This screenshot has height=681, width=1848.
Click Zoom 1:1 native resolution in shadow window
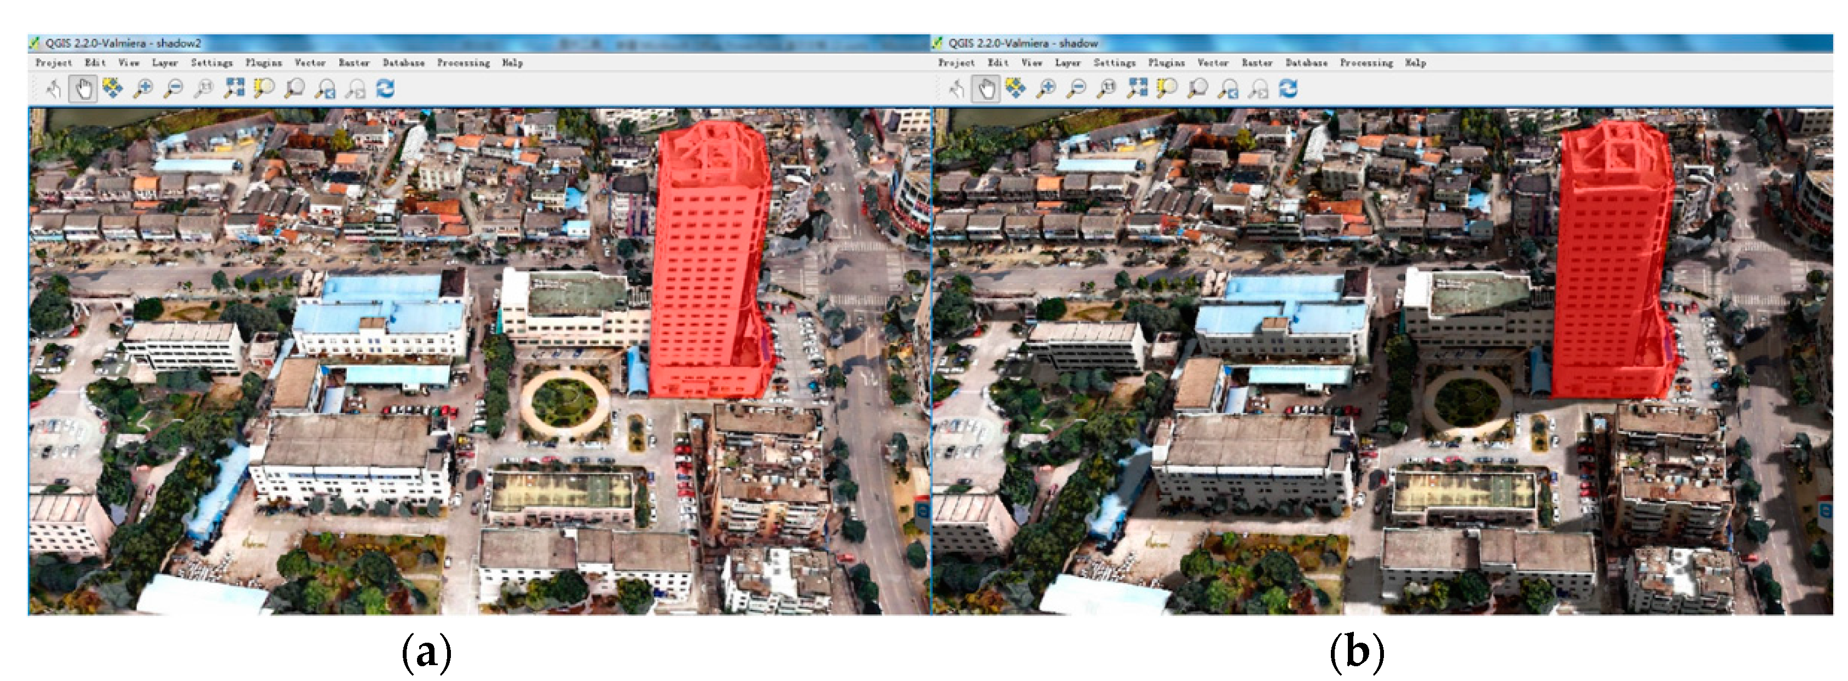tap(1107, 89)
